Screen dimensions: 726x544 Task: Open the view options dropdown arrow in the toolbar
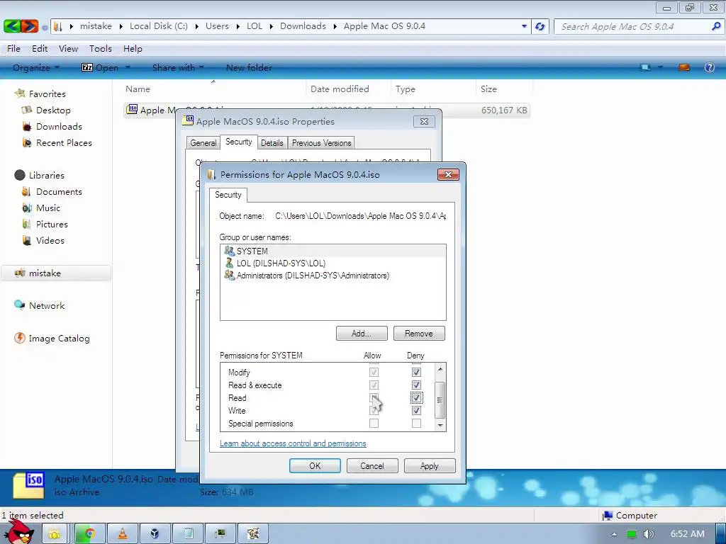tap(660, 67)
